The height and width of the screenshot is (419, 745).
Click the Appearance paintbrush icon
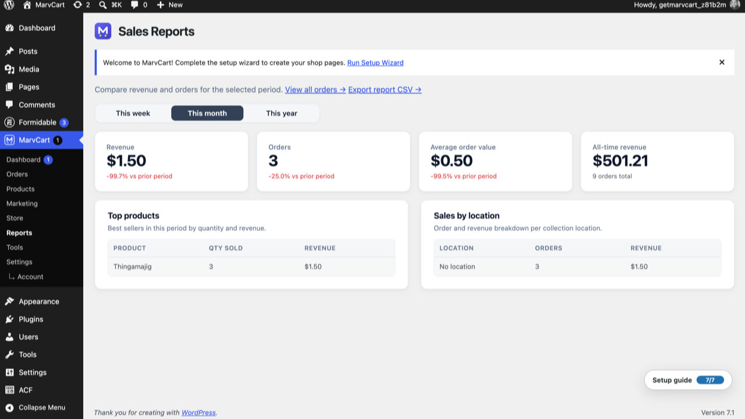(9, 301)
